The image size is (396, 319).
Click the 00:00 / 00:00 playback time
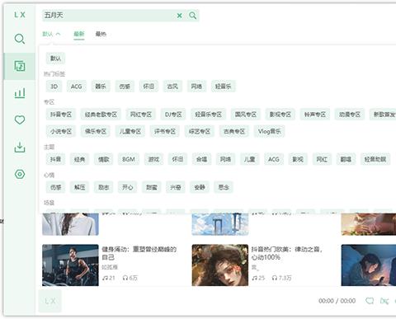337,301
